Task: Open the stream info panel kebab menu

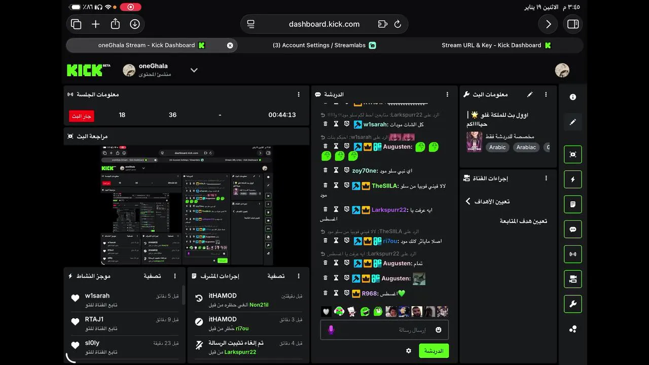Action: (x=546, y=94)
